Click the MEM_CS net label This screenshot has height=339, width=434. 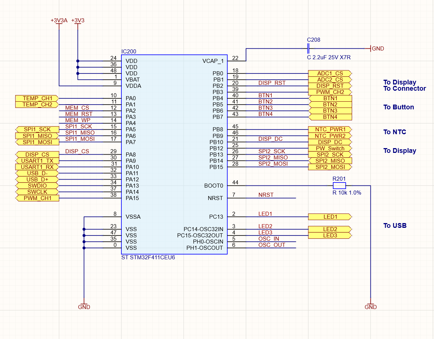[77, 108]
